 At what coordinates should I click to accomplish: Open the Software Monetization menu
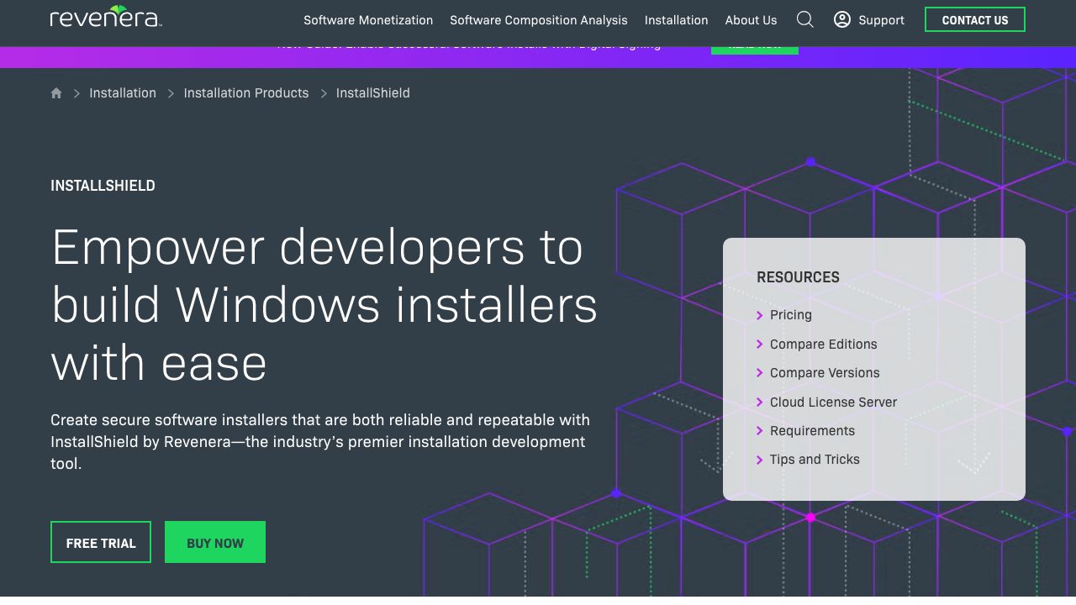[x=368, y=20]
